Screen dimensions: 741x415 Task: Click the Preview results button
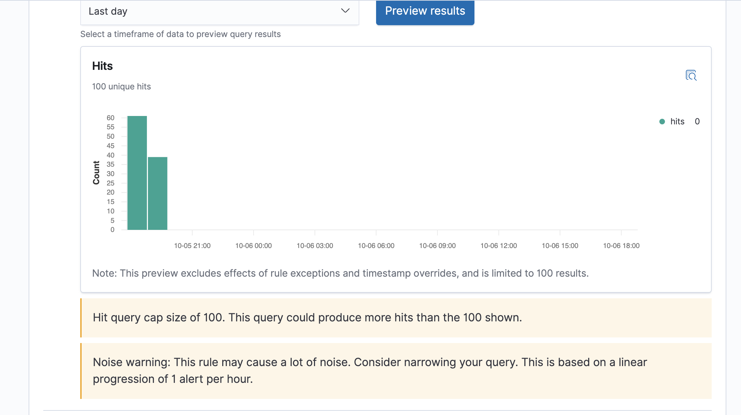click(x=425, y=12)
